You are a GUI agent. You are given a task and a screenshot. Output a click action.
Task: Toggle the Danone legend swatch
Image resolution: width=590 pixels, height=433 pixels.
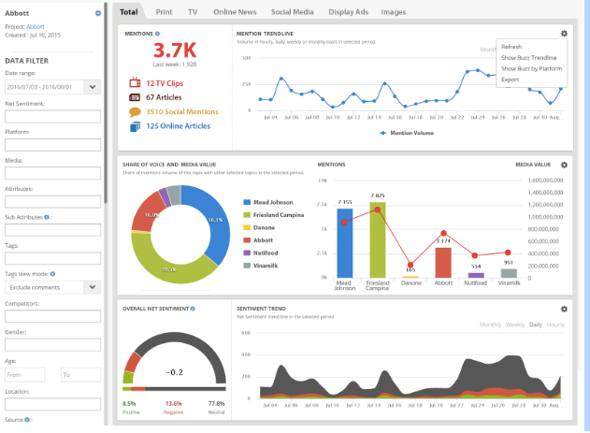click(247, 227)
